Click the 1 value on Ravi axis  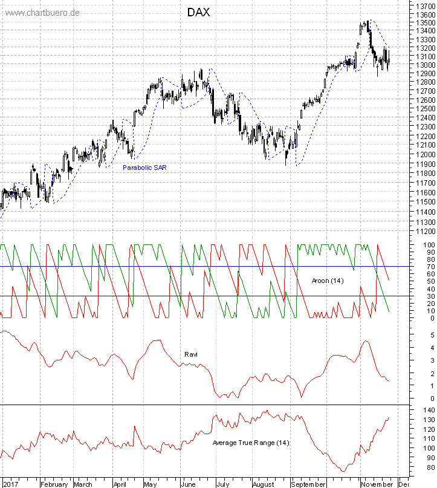point(432,386)
